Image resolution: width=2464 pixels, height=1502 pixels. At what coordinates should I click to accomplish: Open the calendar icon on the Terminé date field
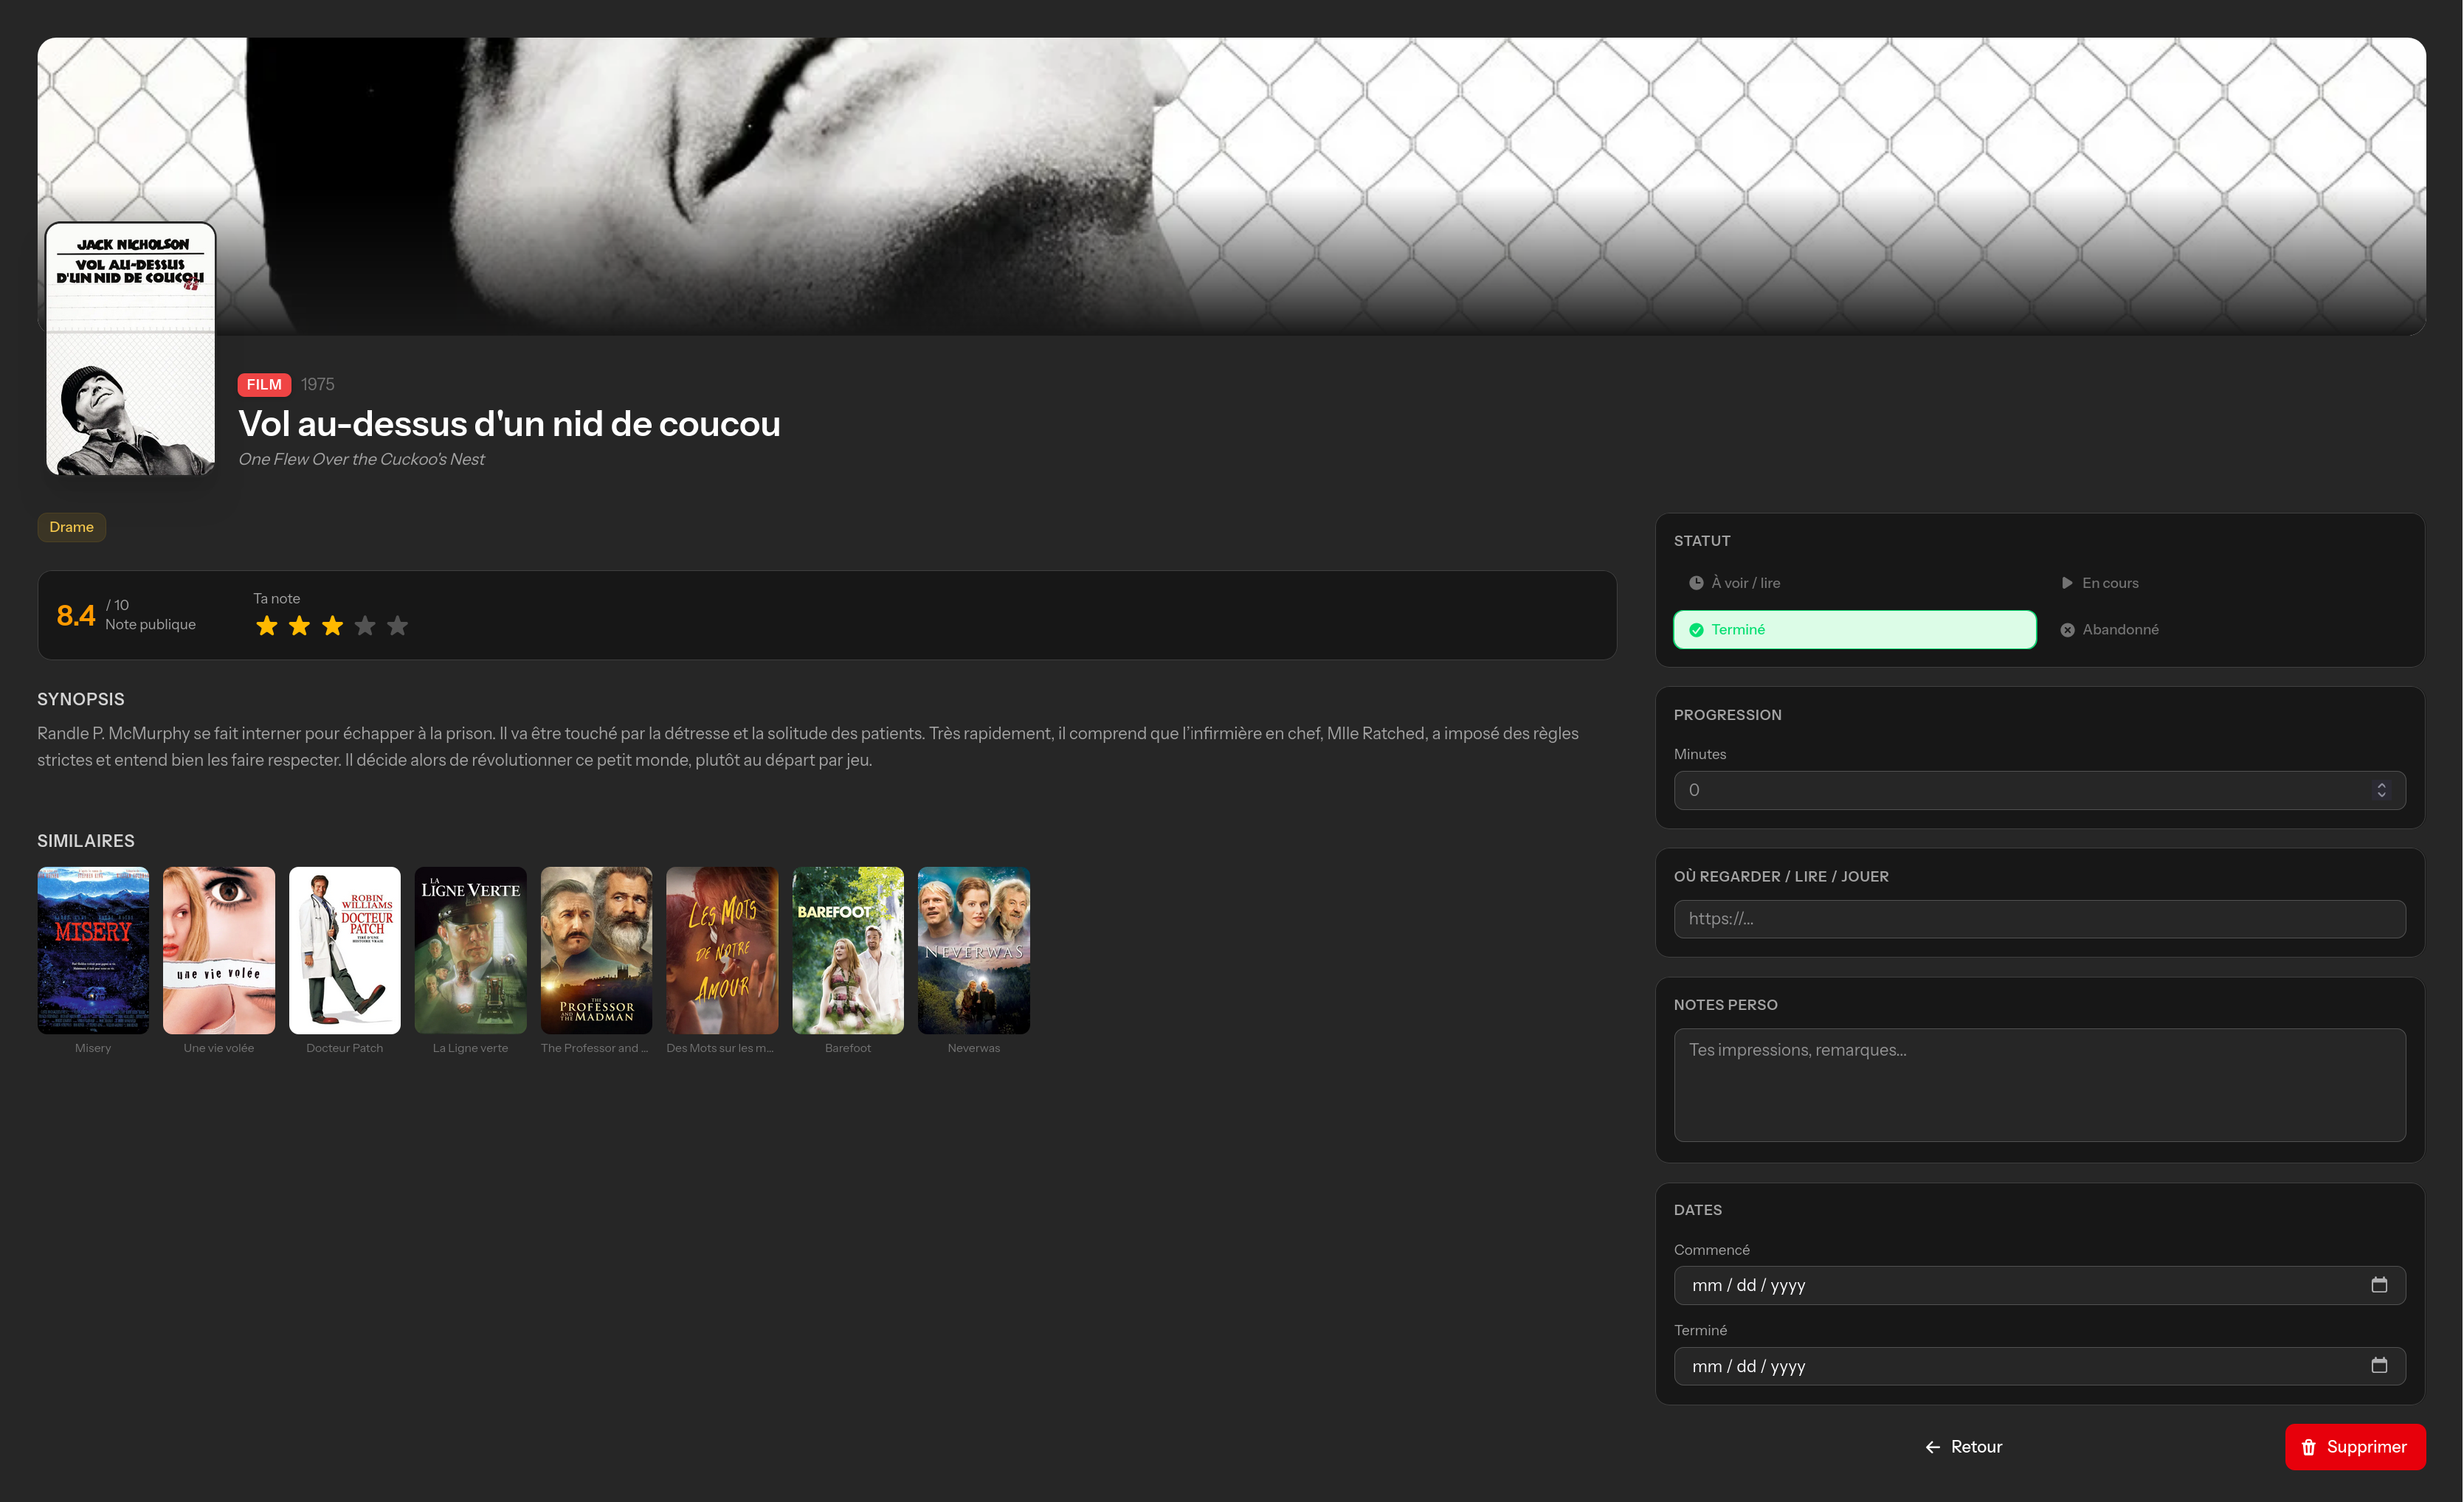(x=2379, y=1366)
